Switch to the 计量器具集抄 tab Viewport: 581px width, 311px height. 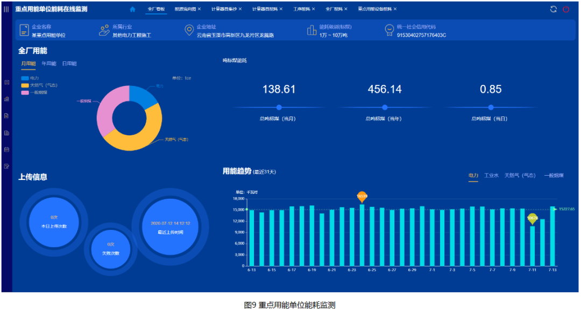224,9
